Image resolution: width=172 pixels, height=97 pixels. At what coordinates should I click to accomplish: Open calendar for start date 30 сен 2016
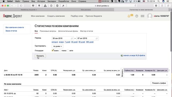point(72,38)
